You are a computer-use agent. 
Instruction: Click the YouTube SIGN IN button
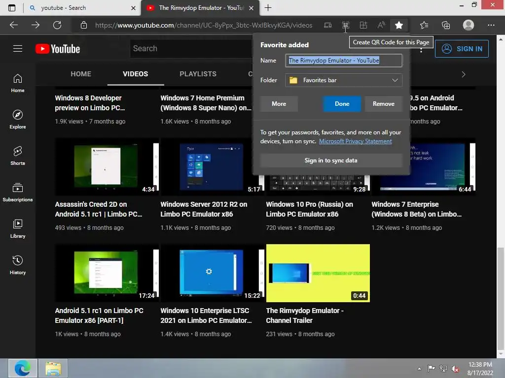click(x=462, y=49)
